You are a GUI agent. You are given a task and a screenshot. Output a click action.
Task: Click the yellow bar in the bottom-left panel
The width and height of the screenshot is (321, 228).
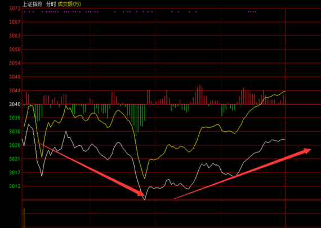24,218
